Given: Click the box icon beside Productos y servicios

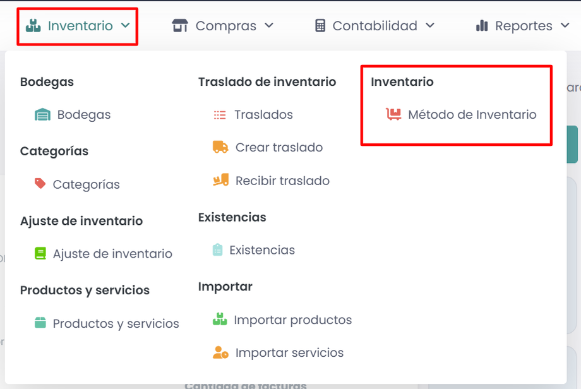Looking at the screenshot, I should pyautogui.click(x=40, y=323).
